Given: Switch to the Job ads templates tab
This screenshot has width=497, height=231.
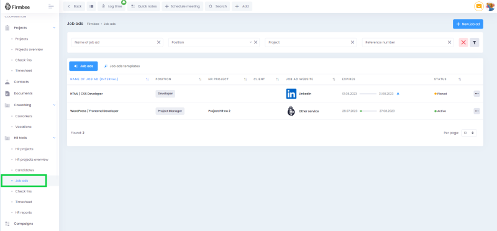Looking at the screenshot, I should pos(122,66).
